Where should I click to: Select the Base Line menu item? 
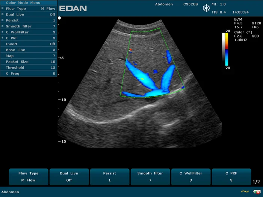(x=29, y=50)
